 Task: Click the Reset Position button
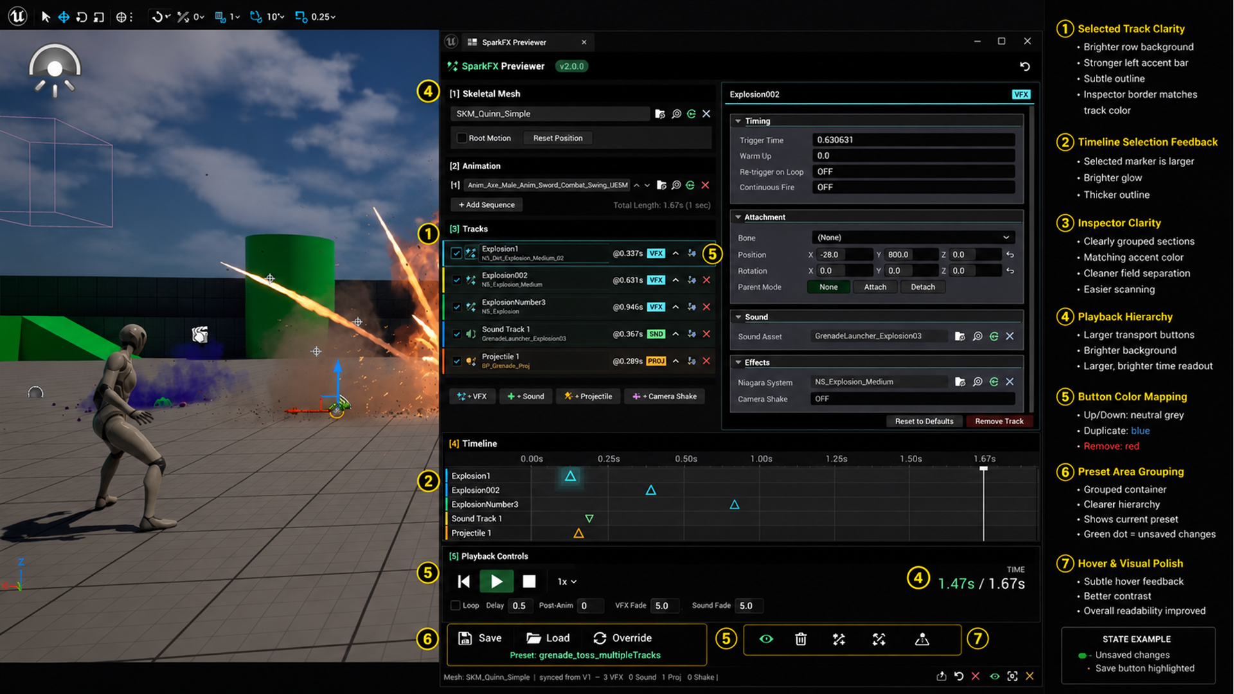(x=558, y=138)
